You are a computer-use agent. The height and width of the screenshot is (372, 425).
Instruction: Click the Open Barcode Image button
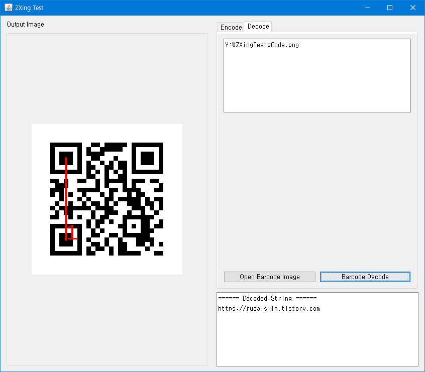pyautogui.click(x=269, y=277)
